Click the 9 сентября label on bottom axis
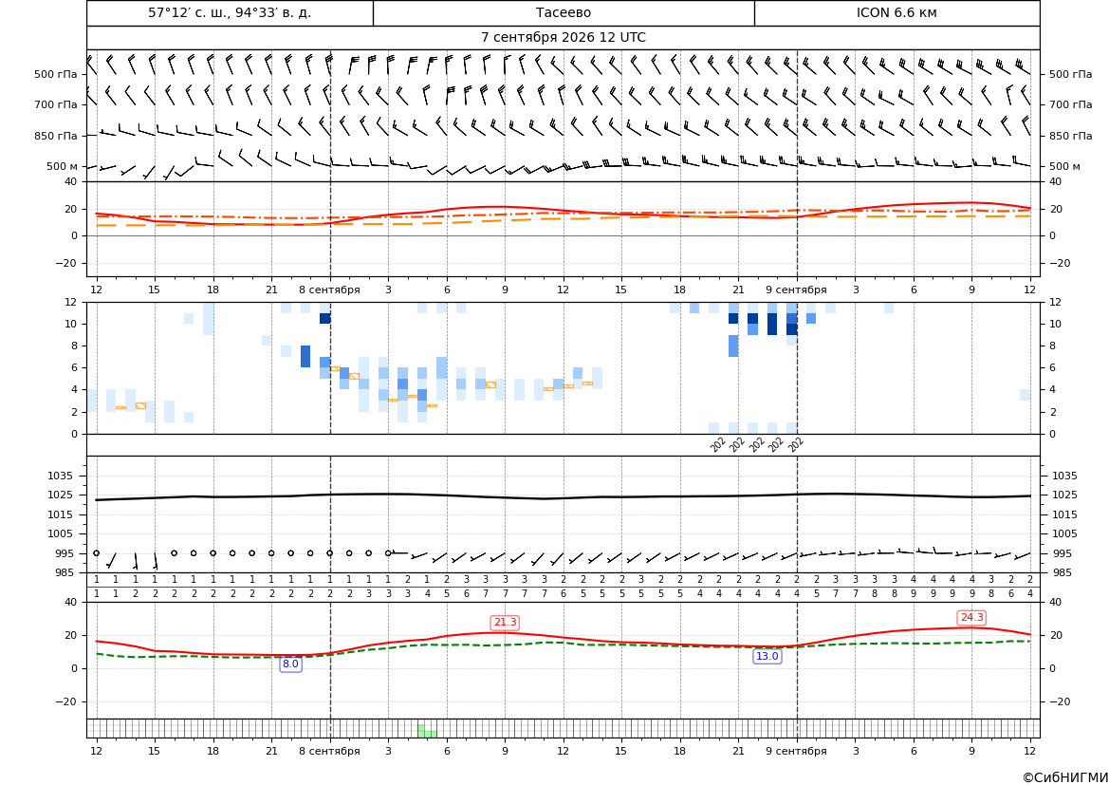This screenshot has height=785, width=1109. click(796, 751)
